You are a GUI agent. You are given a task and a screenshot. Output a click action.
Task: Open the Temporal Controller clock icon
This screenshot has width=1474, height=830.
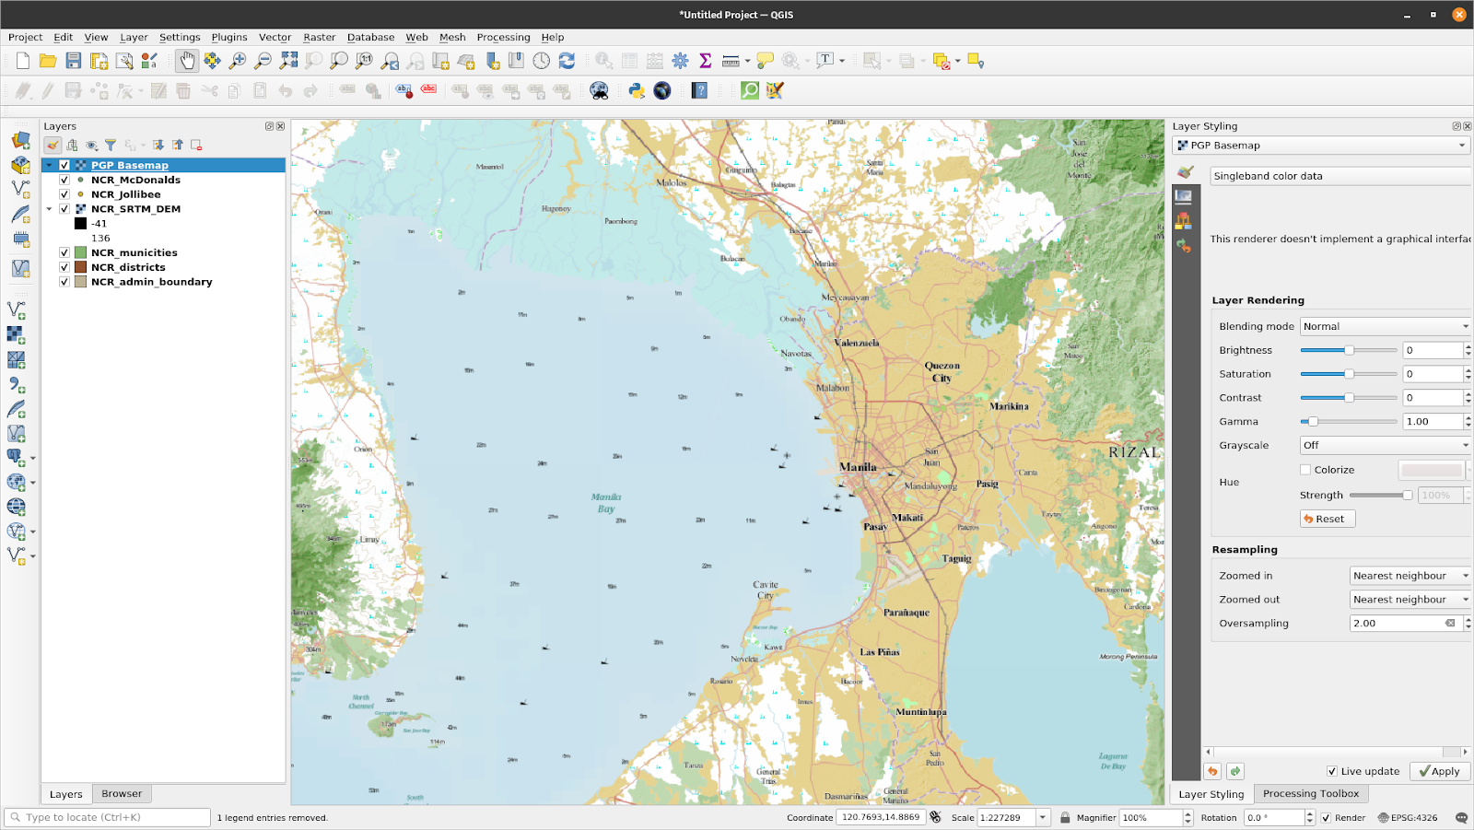tap(542, 60)
